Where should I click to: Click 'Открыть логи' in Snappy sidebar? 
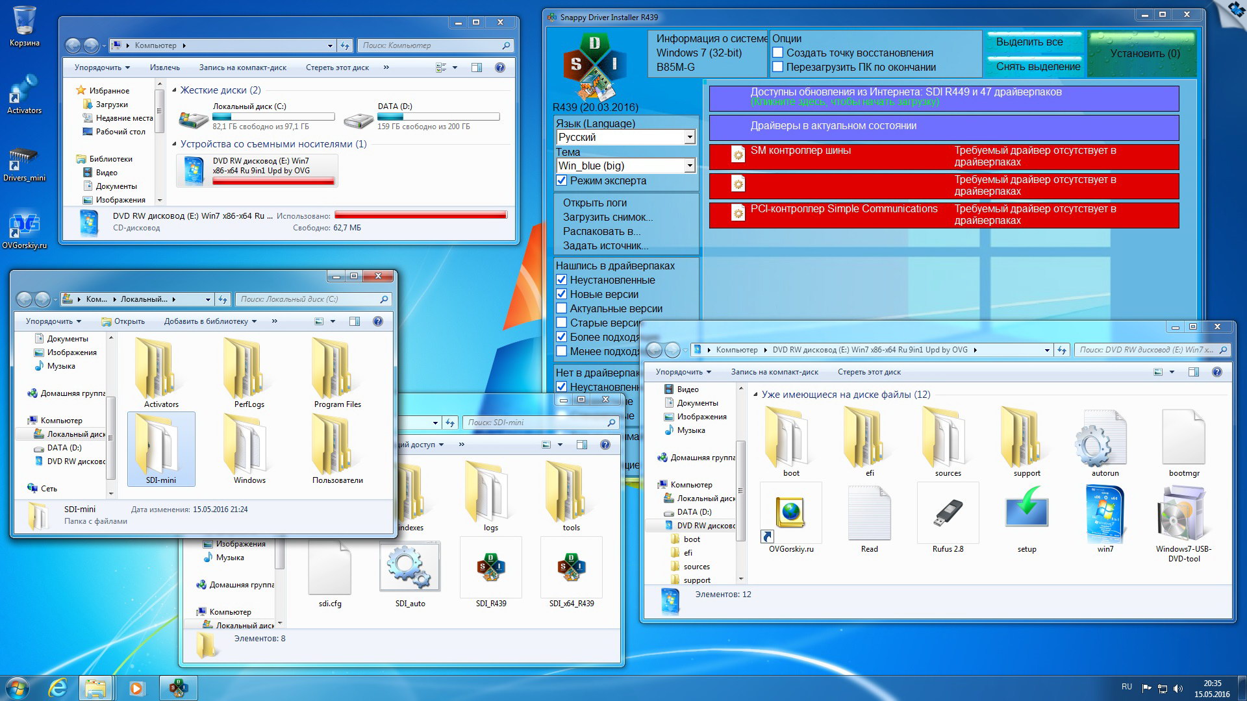(595, 203)
